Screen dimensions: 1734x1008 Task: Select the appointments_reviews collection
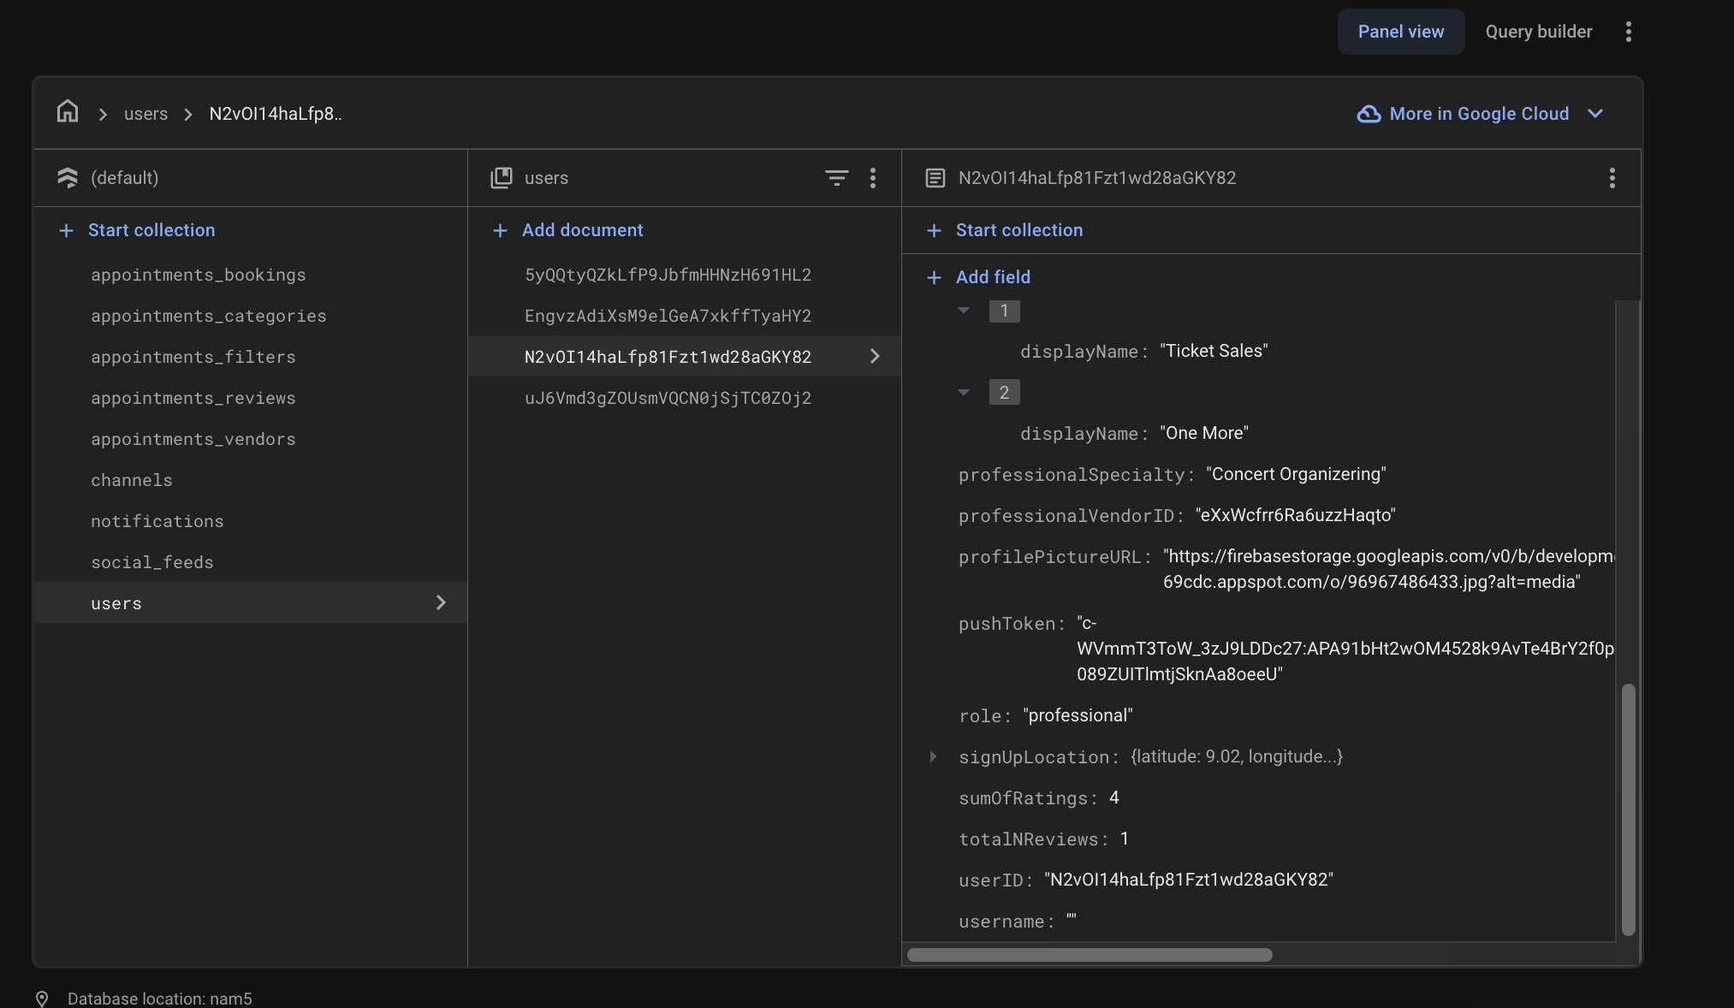(x=193, y=398)
